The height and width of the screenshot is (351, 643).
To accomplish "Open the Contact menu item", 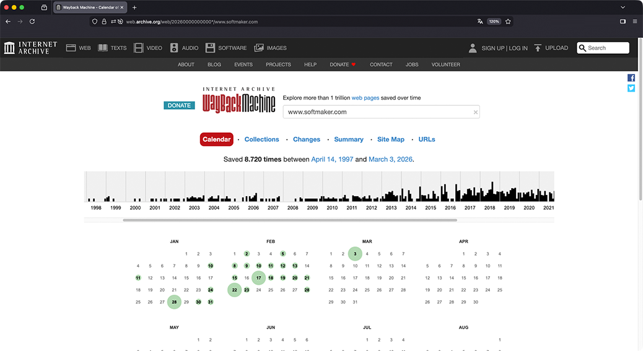I will coord(381,65).
